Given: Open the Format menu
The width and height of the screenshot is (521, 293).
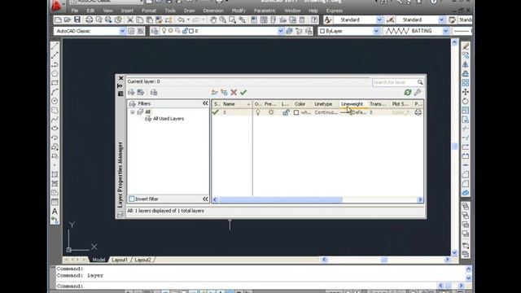Looking at the screenshot, I should pyautogui.click(x=149, y=11).
